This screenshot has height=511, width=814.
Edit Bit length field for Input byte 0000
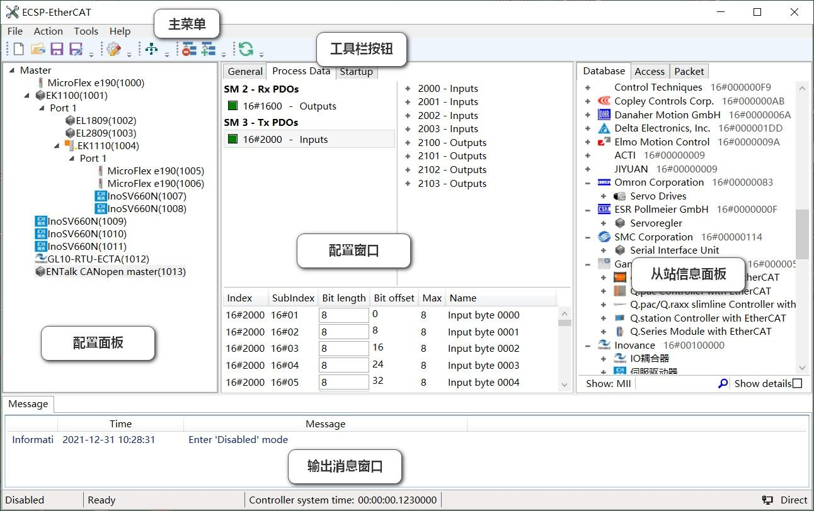[x=344, y=315]
